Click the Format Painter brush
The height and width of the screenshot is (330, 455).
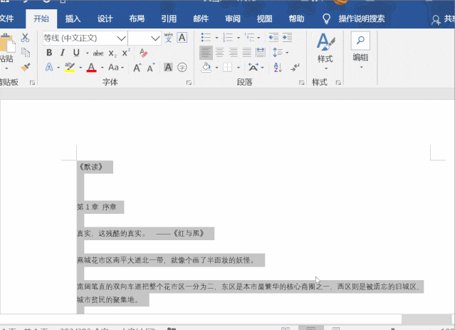[x=26, y=68]
